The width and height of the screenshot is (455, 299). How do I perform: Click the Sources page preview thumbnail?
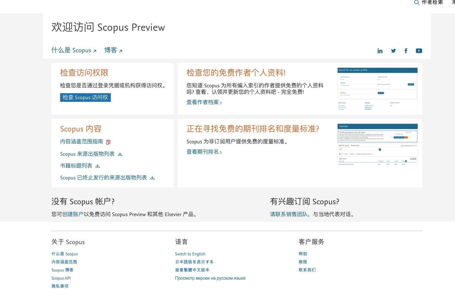(x=378, y=145)
